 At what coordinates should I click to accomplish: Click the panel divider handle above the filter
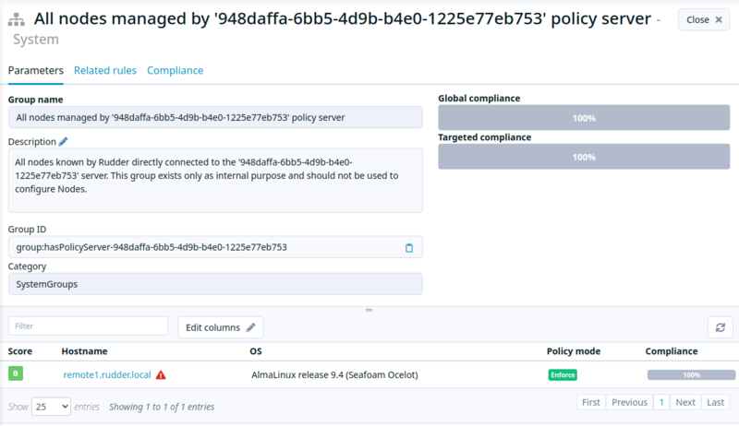click(x=369, y=310)
